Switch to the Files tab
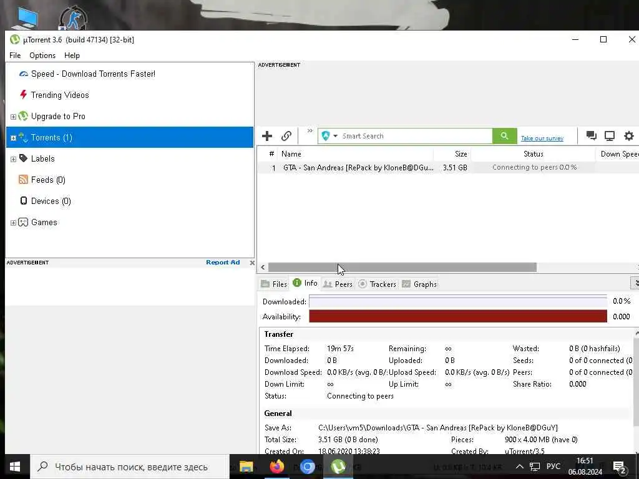Image resolution: width=639 pixels, height=479 pixels. coord(274,284)
